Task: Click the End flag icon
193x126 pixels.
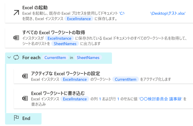Action: click(x=16, y=118)
